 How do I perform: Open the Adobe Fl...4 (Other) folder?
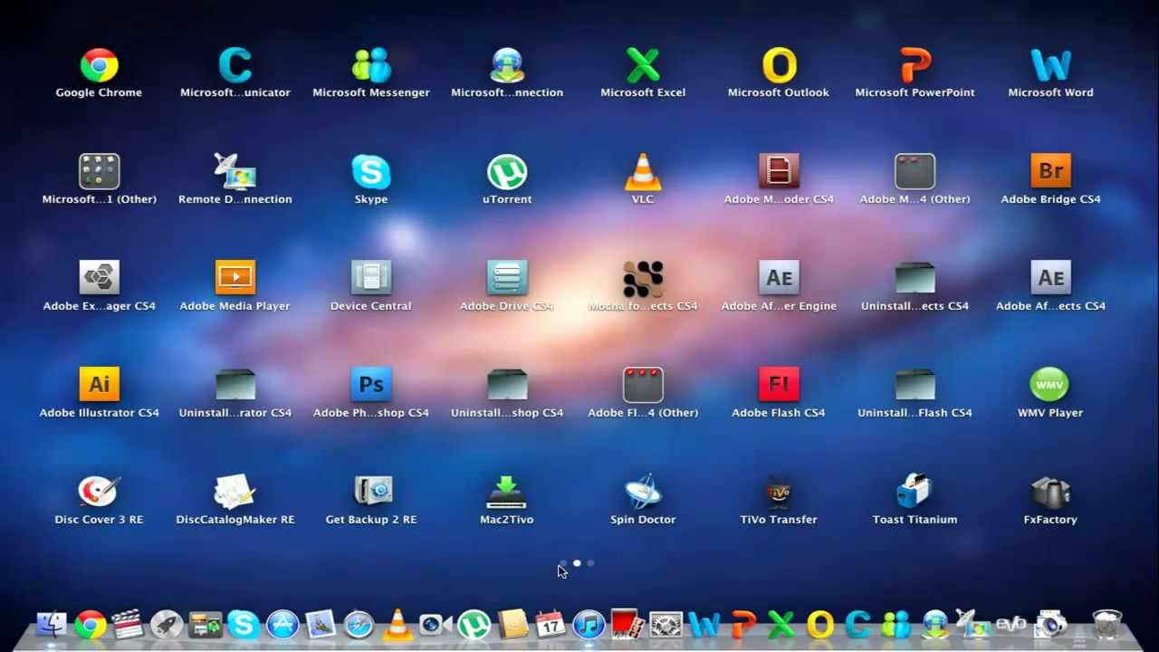643,385
